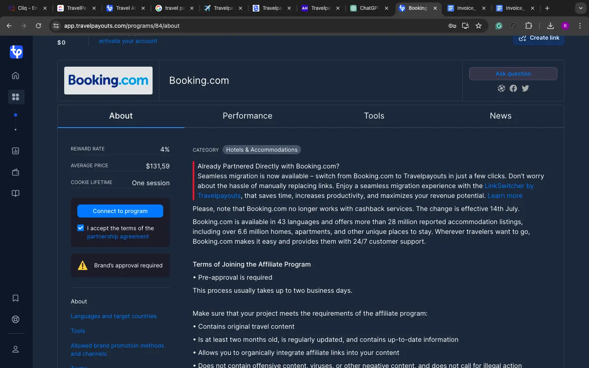Open the support lifebuoy icon in sidebar

pyautogui.click(x=16, y=319)
